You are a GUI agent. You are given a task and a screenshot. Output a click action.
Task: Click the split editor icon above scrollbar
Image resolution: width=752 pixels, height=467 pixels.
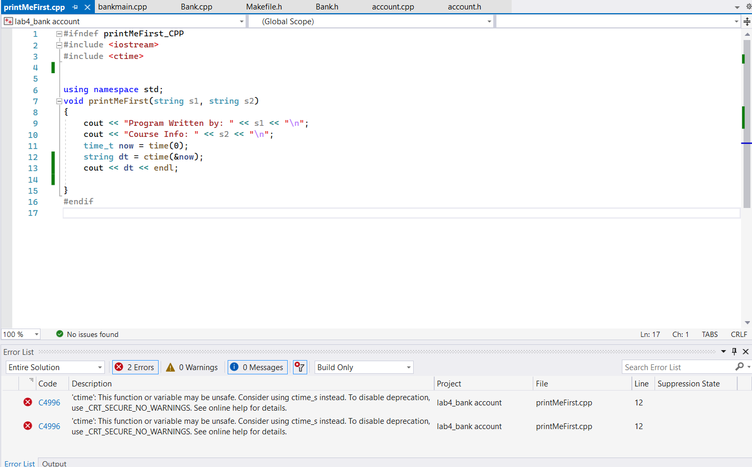click(747, 22)
